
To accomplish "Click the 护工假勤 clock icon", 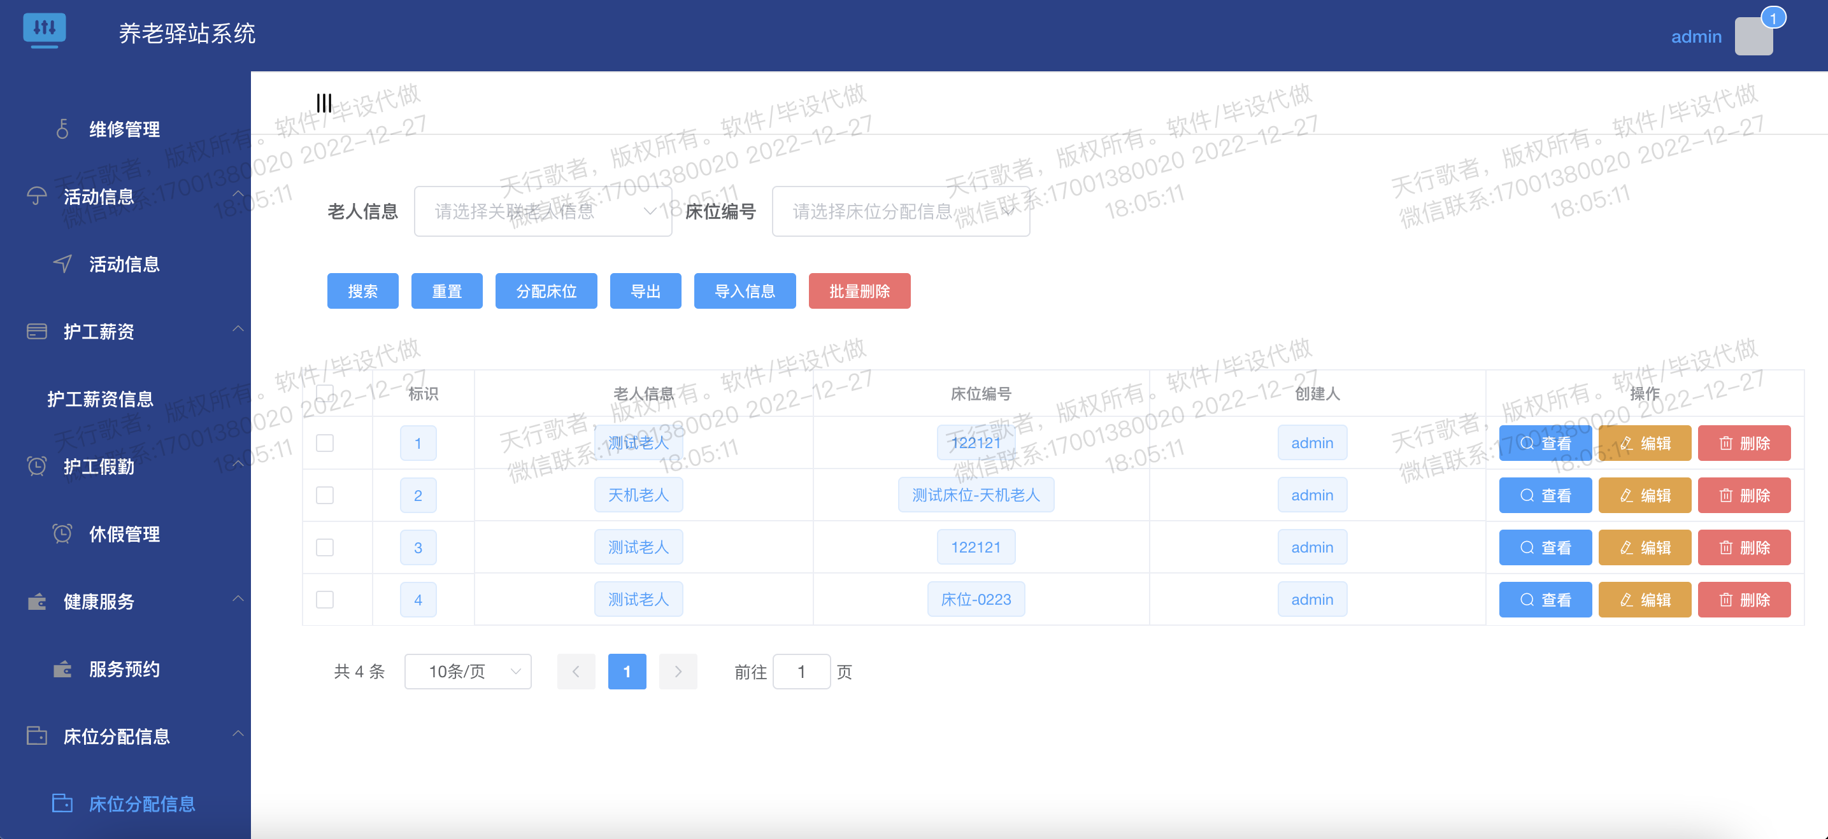I will click(36, 466).
